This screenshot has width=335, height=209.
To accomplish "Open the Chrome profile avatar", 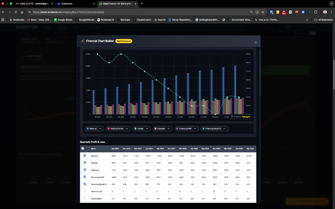I will tap(325, 12).
